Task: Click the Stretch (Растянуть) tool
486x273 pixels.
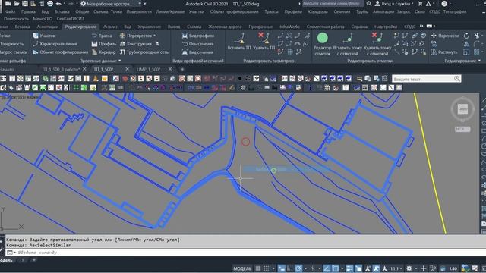Action: coord(444,52)
